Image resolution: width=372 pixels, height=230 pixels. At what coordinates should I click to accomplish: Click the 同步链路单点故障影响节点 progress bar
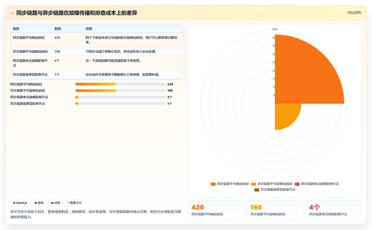(x=120, y=97)
